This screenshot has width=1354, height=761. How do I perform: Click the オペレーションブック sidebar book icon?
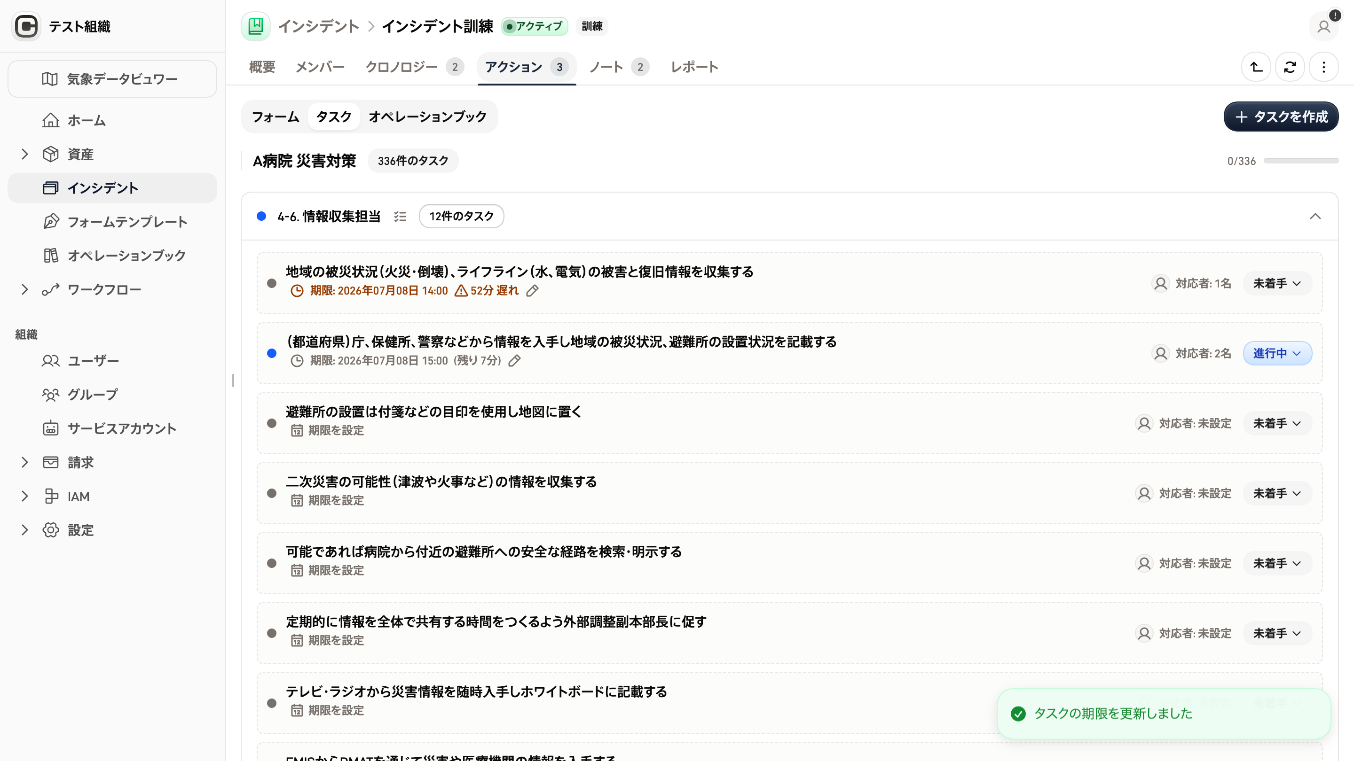(50, 256)
